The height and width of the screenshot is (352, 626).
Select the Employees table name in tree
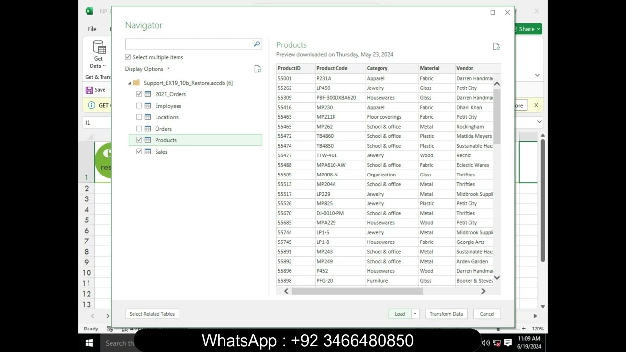(168, 106)
